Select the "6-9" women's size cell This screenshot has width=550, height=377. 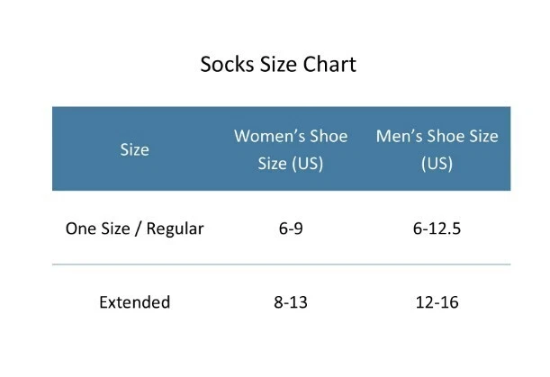tap(293, 229)
